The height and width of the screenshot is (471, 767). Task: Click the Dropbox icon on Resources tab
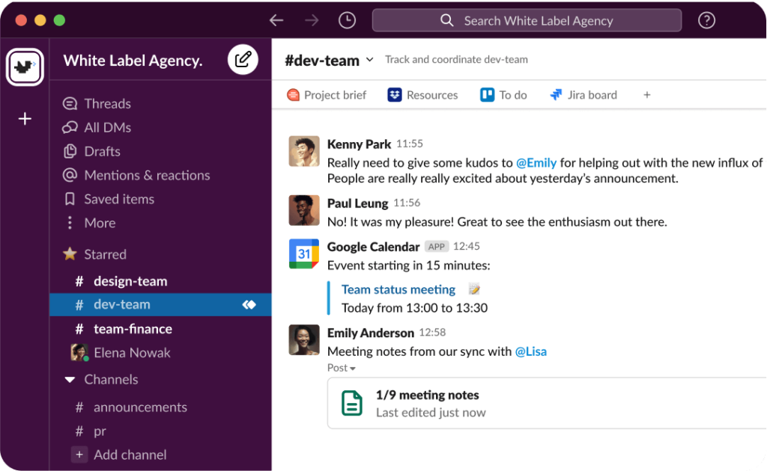[x=394, y=95]
